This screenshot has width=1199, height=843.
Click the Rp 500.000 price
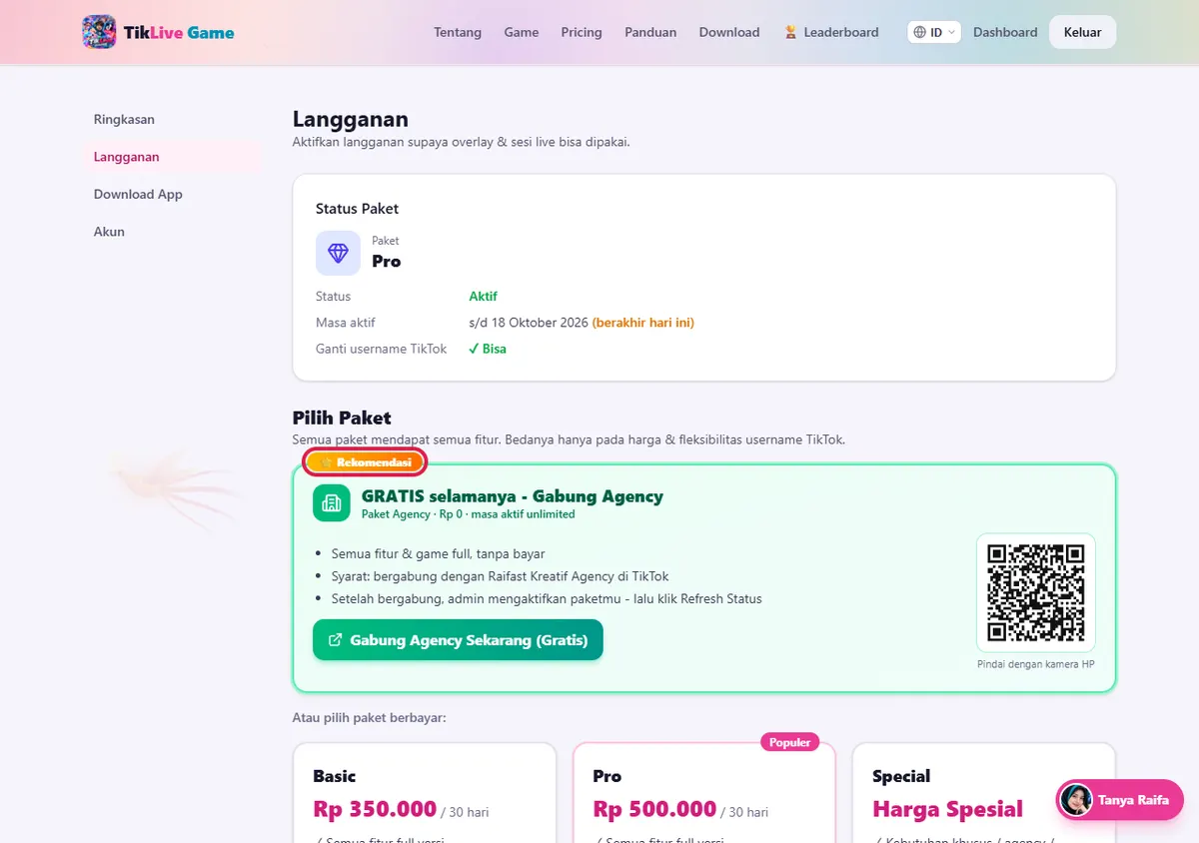[654, 809]
